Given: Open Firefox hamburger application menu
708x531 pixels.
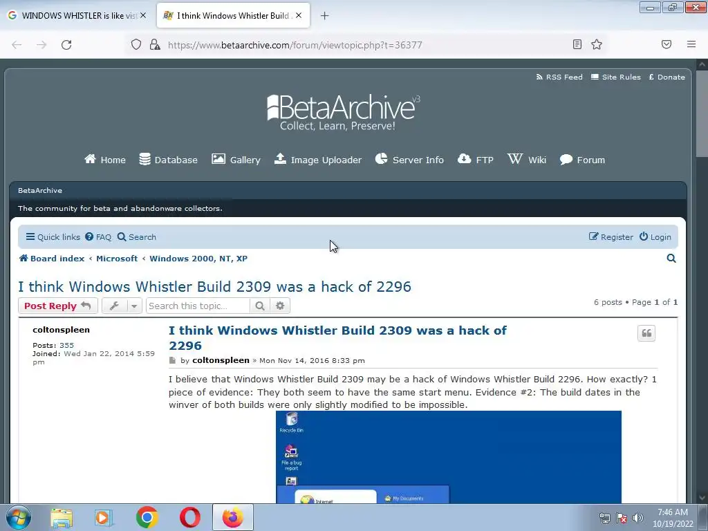Looking at the screenshot, I should pos(691,44).
